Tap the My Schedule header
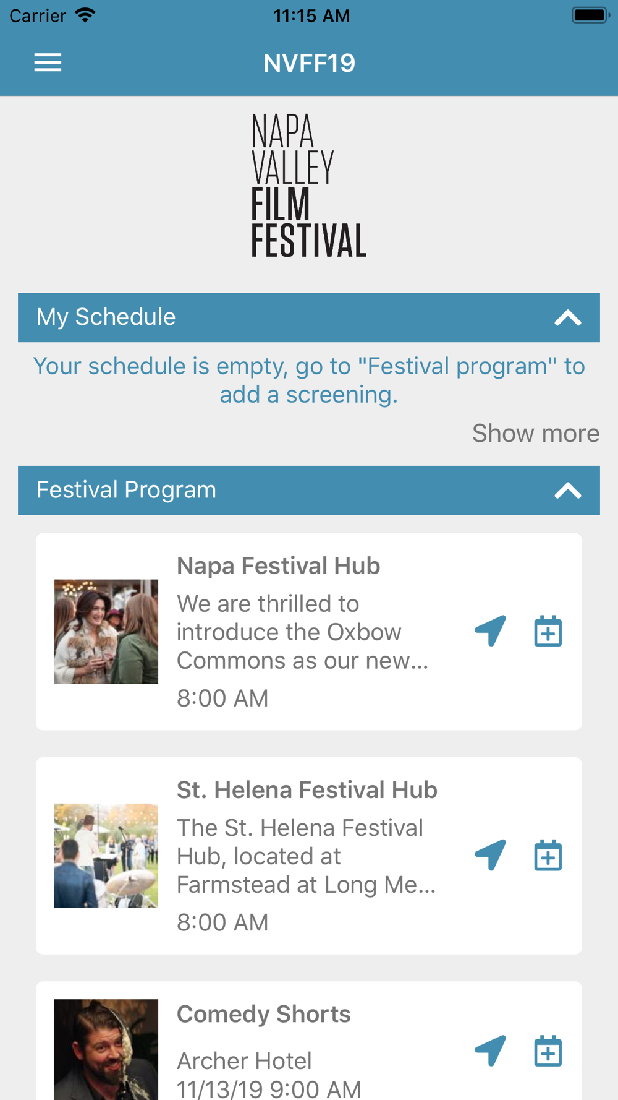This screenshot has height=1100, width=618. point(309,317)
